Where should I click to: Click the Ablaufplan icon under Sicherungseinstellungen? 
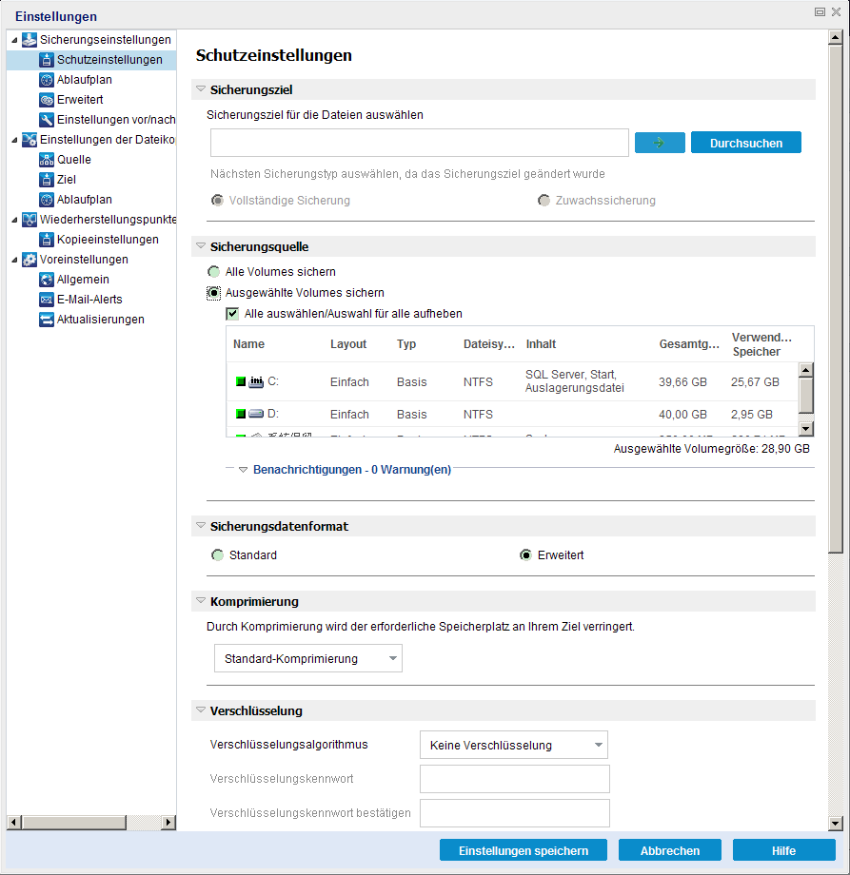click(47, 80)
